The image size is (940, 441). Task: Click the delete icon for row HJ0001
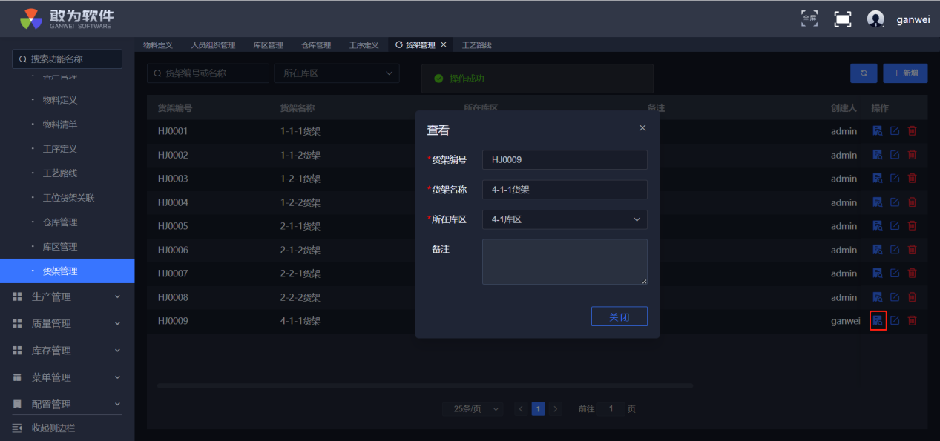912,131
